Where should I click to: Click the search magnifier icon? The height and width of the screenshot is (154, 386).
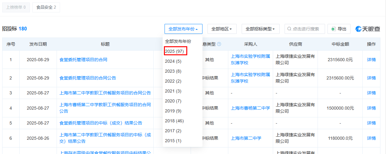click(x=289, y=29)
